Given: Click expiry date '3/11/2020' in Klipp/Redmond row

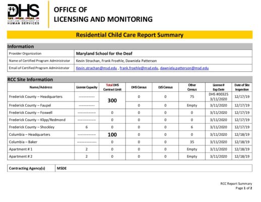Looking at the screenshot, I should (218, 120).
